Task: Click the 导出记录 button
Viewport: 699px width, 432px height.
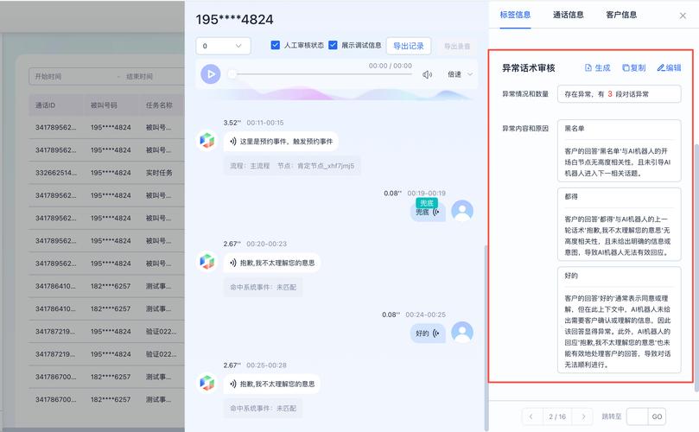Action: click(x=409, y=46)
